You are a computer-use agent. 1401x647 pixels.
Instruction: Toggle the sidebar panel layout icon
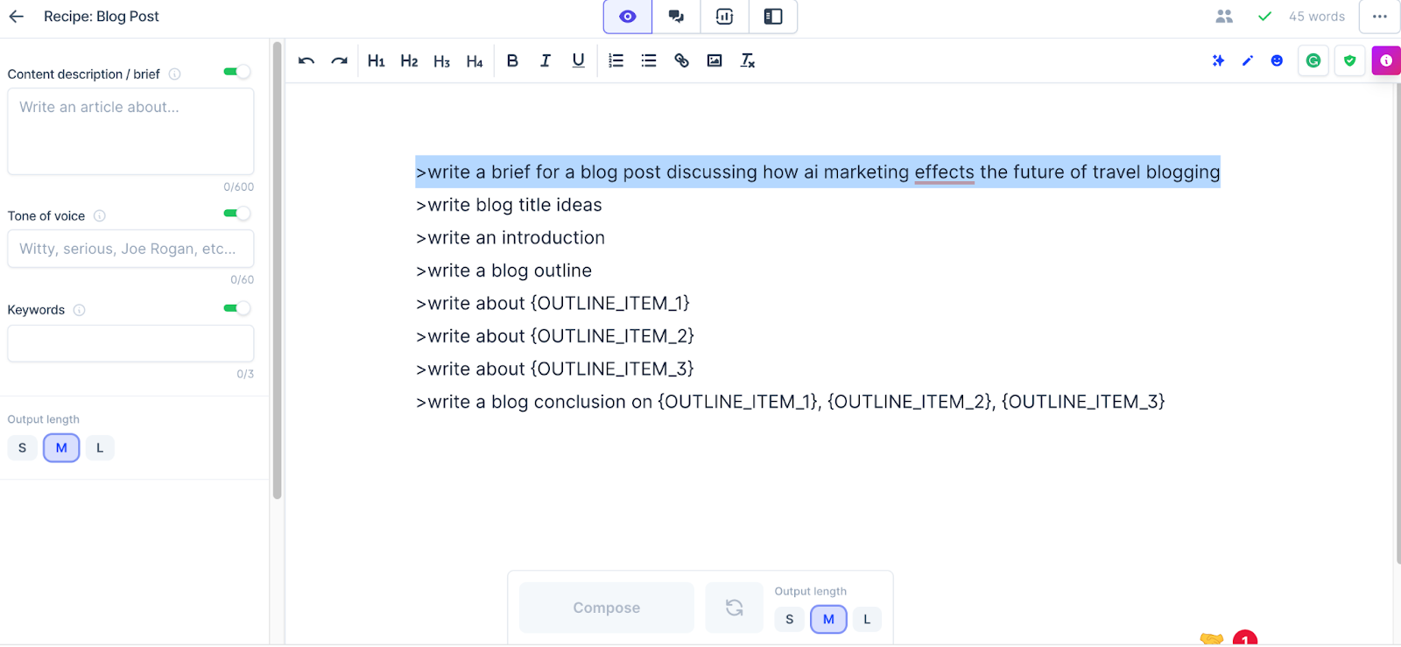[773, 17]
